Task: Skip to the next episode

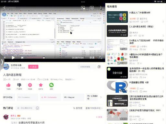Action: click(22, 58)
